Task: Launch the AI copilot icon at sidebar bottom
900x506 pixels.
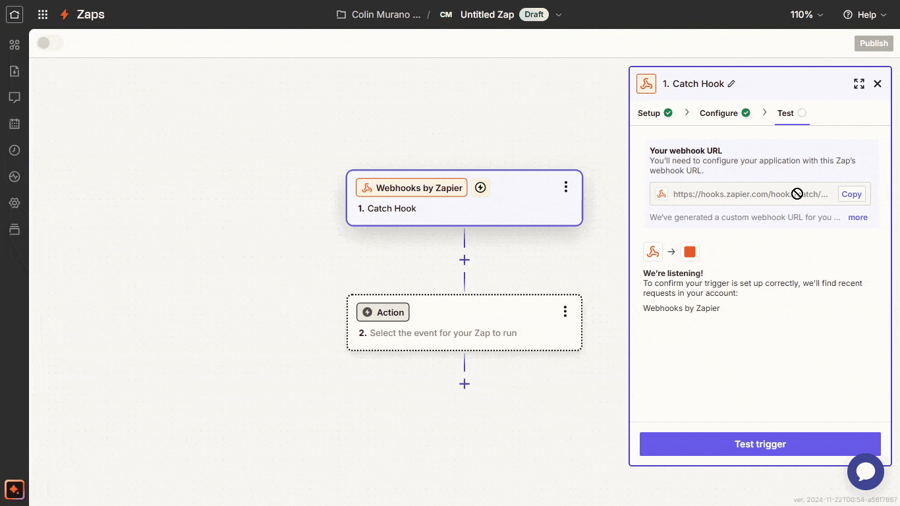Action: click(x=14, y=489)
